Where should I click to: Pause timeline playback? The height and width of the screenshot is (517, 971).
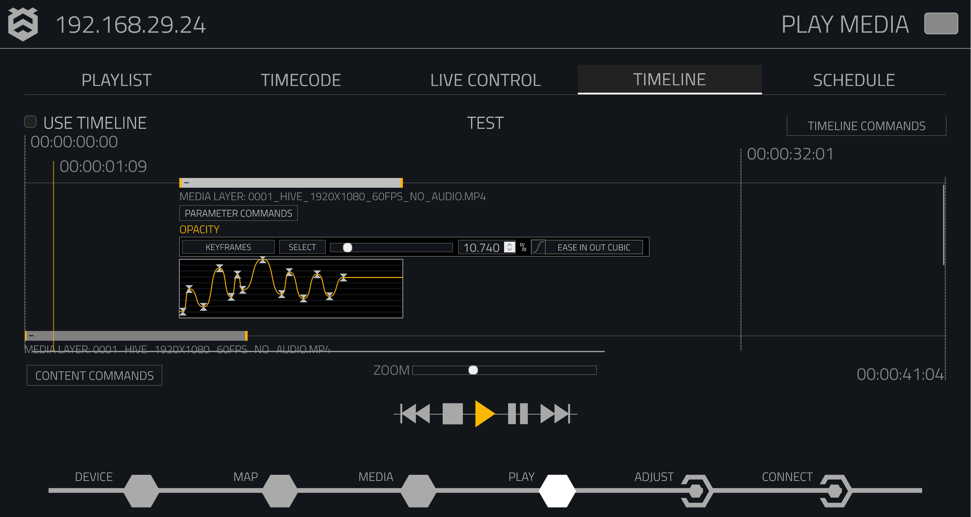[518, 414]
